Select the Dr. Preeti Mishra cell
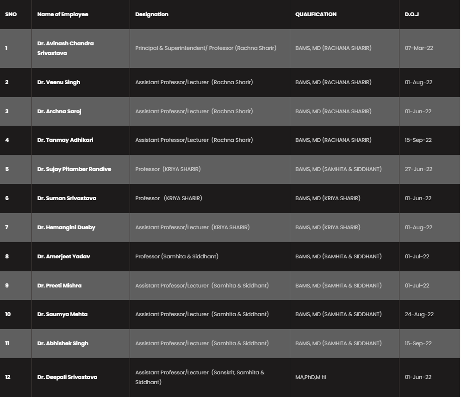This screenshot has width=461, height=397. click(59, 286)
